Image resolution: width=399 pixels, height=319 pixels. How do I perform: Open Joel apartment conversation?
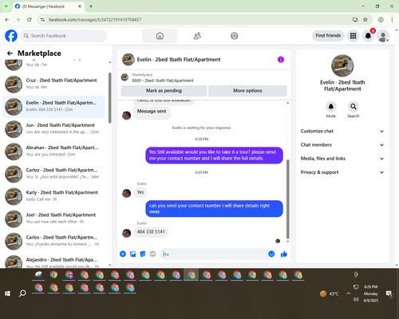54,219
